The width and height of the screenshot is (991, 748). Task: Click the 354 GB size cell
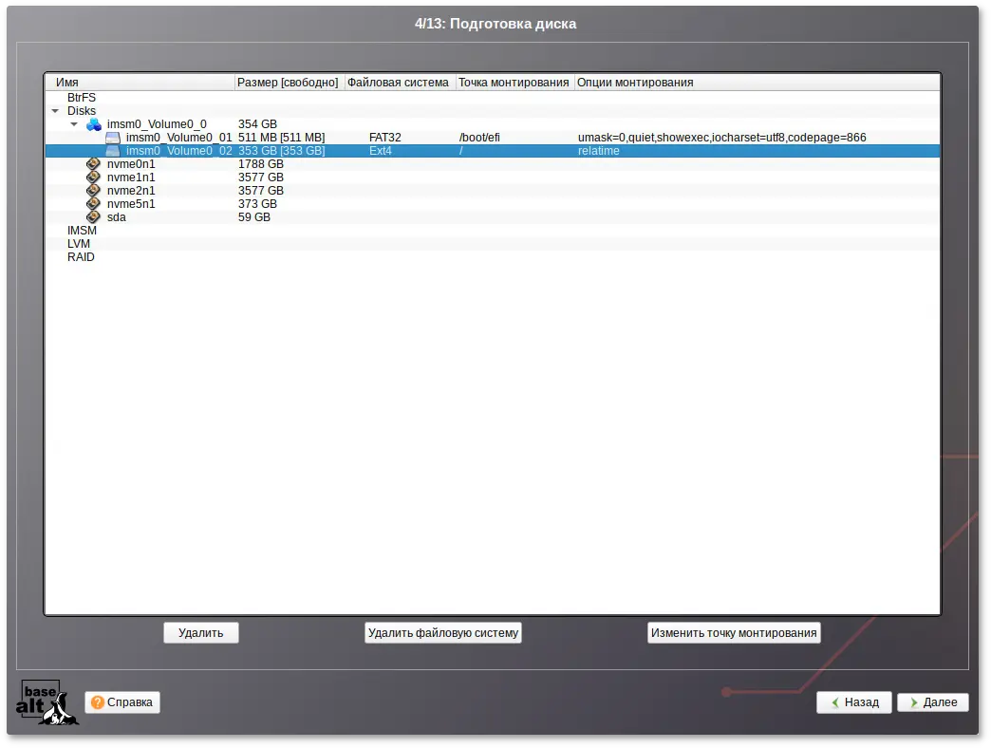point(257,124)
